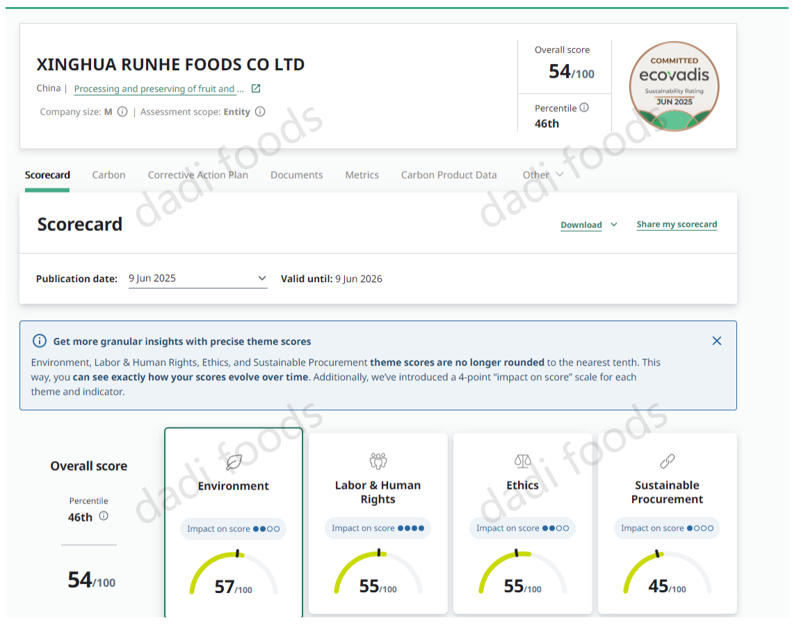Click the assessment scope info icon
The height and width of the screenshot is (632, 792).
coord(260,112)
